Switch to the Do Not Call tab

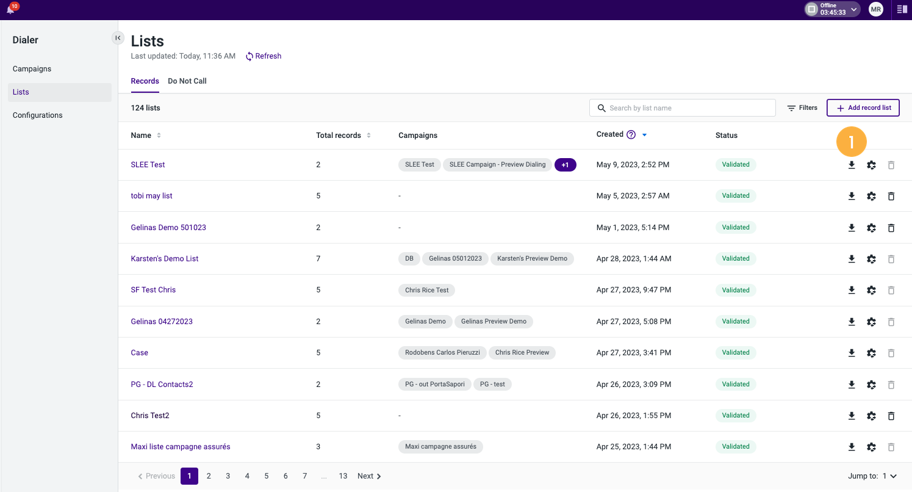pyautogui.click(x=187, y=81)
